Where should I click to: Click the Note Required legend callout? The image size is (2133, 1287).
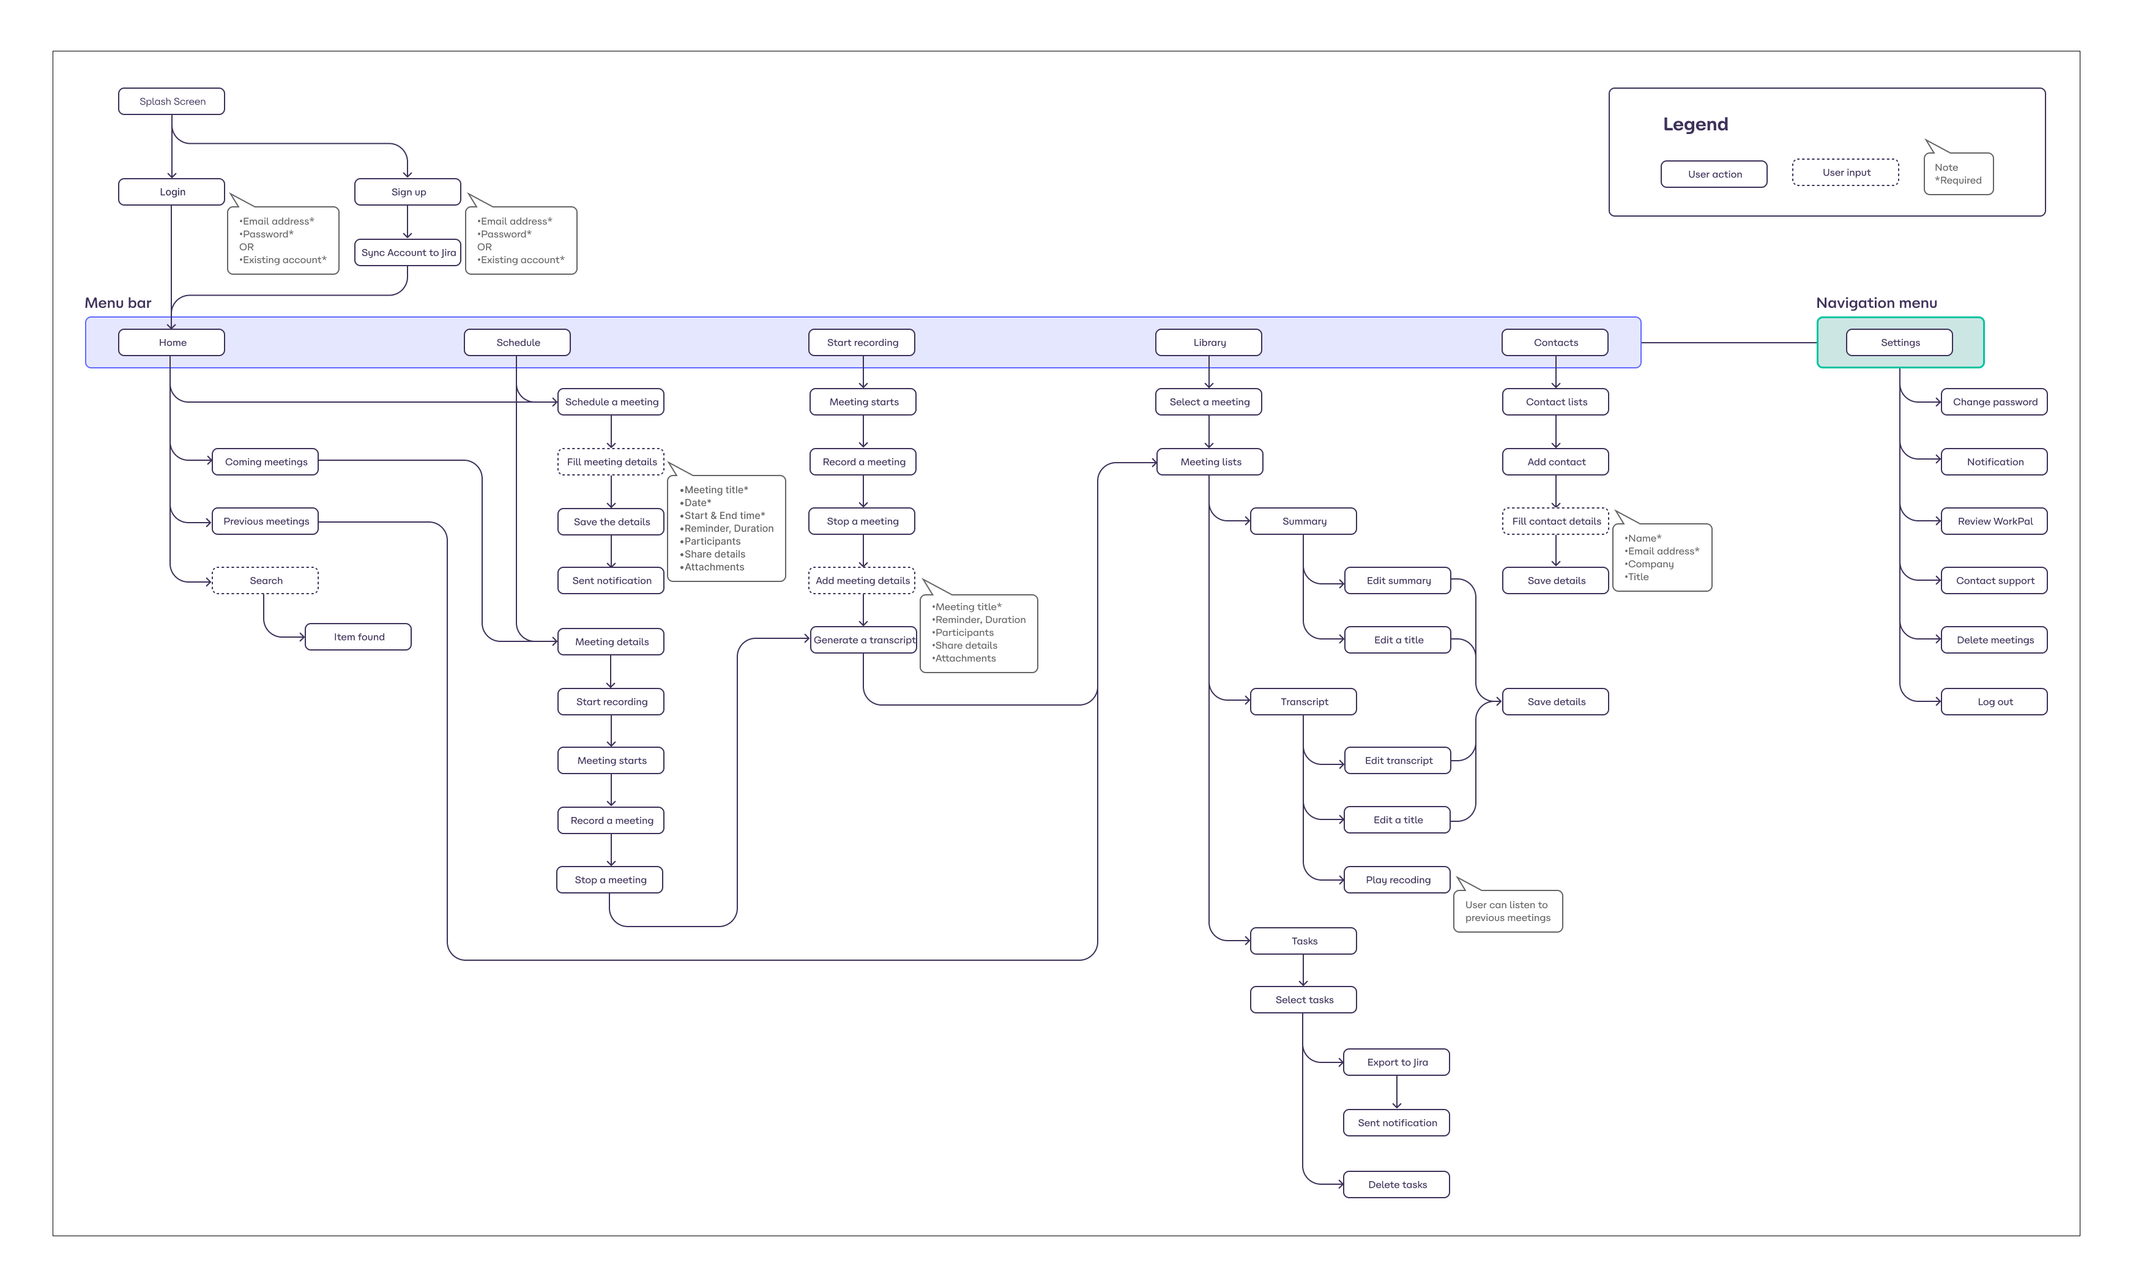pyautogui.click(x=1958, y=173)
